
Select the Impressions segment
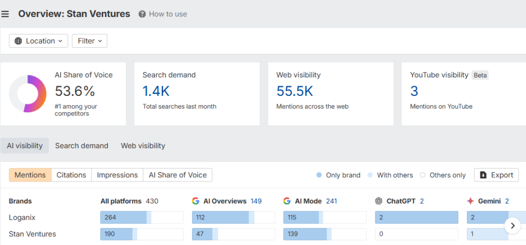[x=118, y=175]
